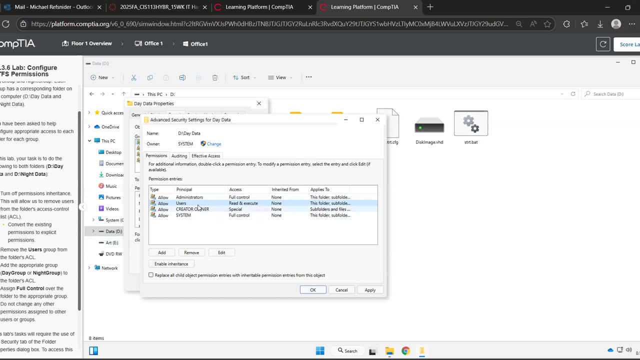
Task: Click the browser zoom magnifier icon in address bar
Action: [x=519, y=24]
